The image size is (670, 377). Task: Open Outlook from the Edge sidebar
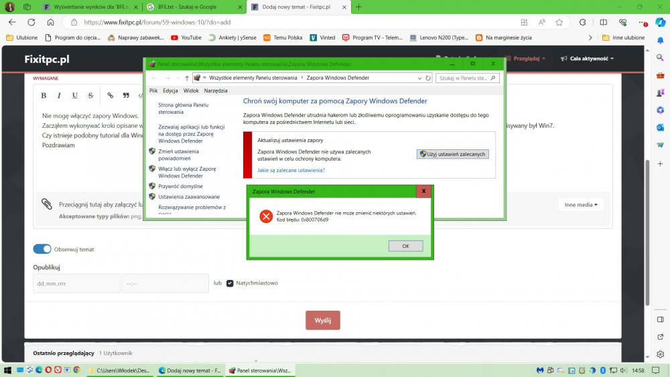point(660,127)
